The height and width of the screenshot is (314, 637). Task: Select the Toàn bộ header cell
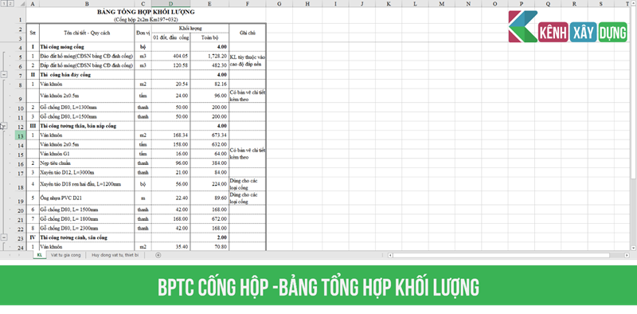pos(209,37)
